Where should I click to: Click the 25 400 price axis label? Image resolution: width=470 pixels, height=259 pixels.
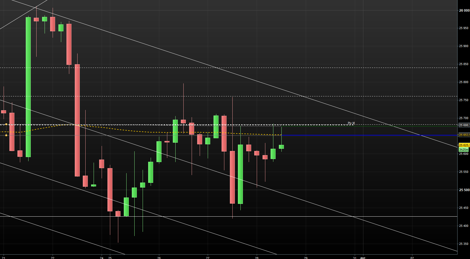point(464,226)
